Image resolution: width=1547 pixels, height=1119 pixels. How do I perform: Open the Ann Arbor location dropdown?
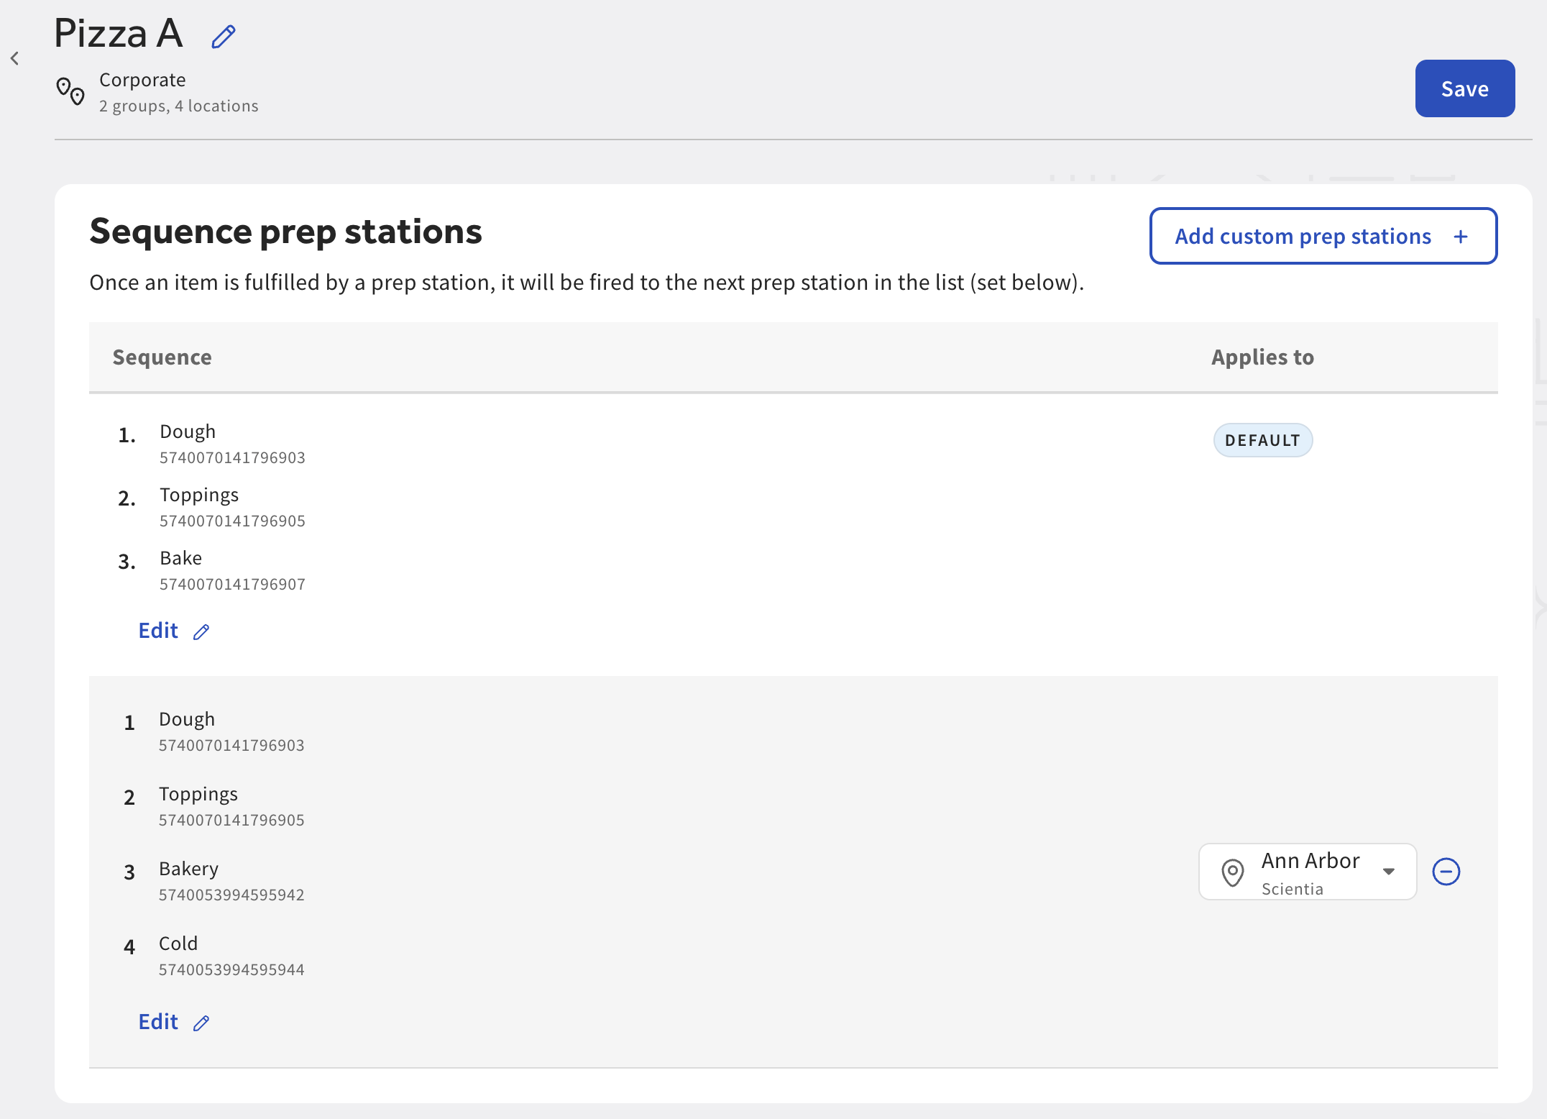coord(1307,872)
